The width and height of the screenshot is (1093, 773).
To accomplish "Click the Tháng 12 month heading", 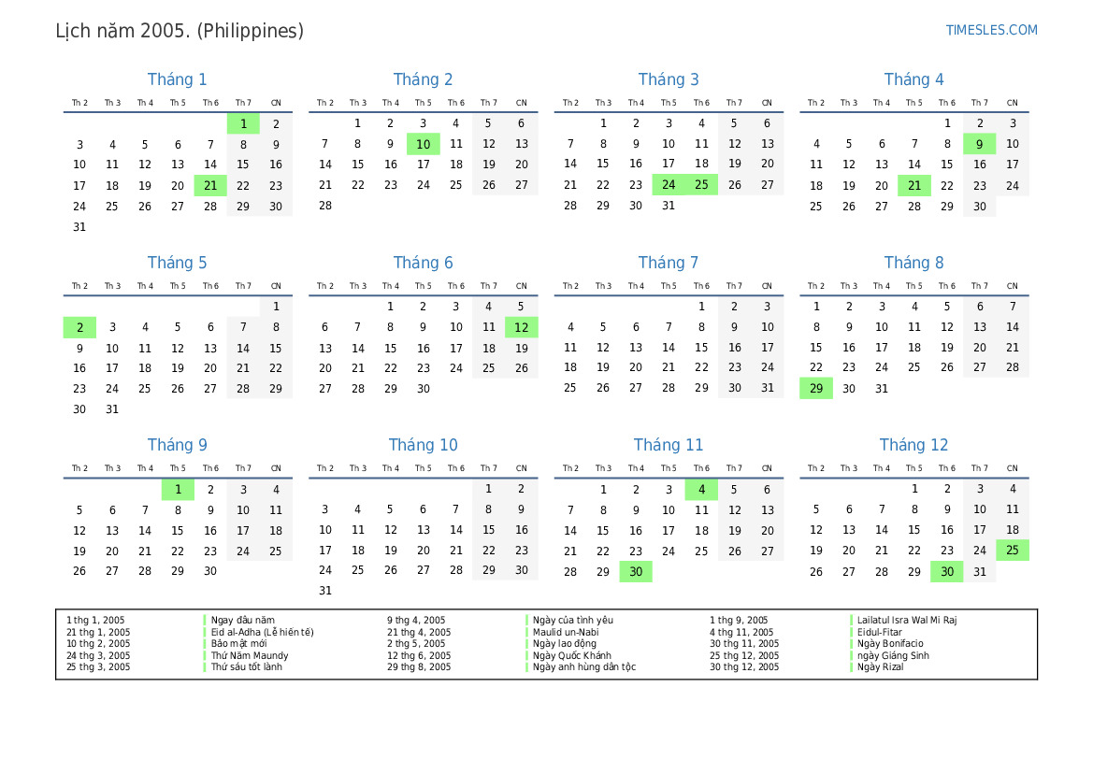I will tap(913, 445).
